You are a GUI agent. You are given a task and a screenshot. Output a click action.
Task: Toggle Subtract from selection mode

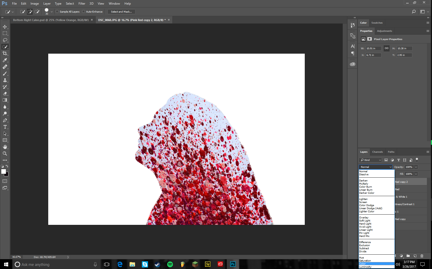pos(37,12)
